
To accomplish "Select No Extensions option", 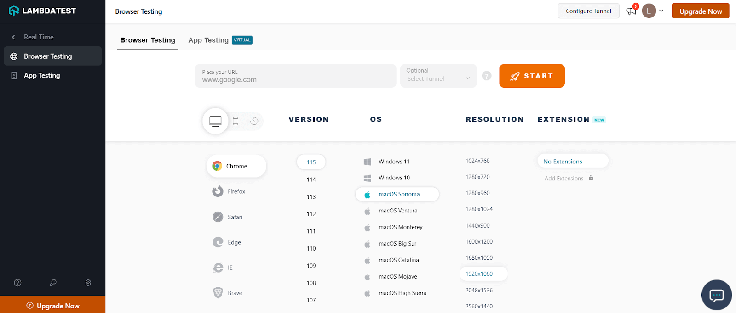I will click(x=573, y=161).
